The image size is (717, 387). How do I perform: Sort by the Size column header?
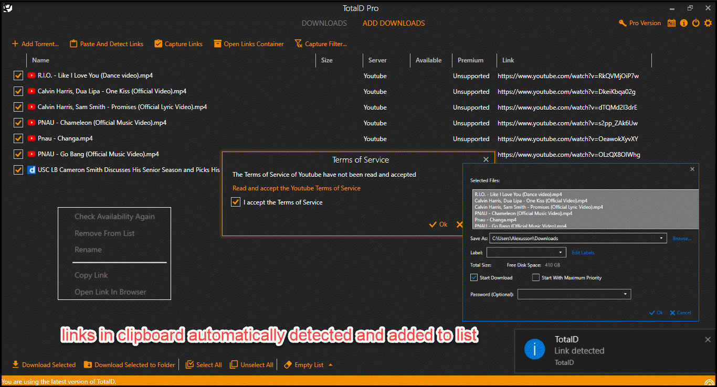[x=326, y=60]
